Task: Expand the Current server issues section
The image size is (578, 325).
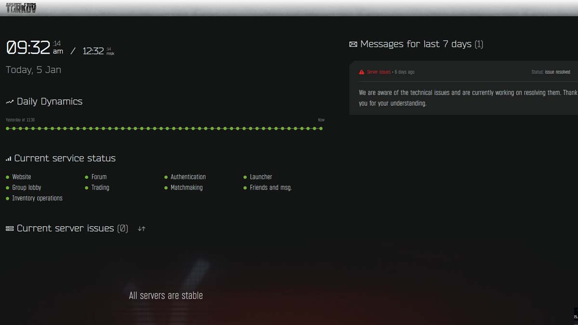Action: pyautogui.click(x=72, y=228)
